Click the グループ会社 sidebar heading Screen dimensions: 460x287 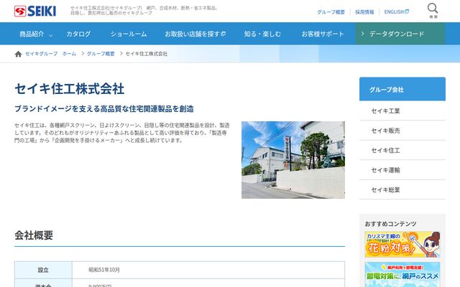pyautogui.click(x=402, y=89)
